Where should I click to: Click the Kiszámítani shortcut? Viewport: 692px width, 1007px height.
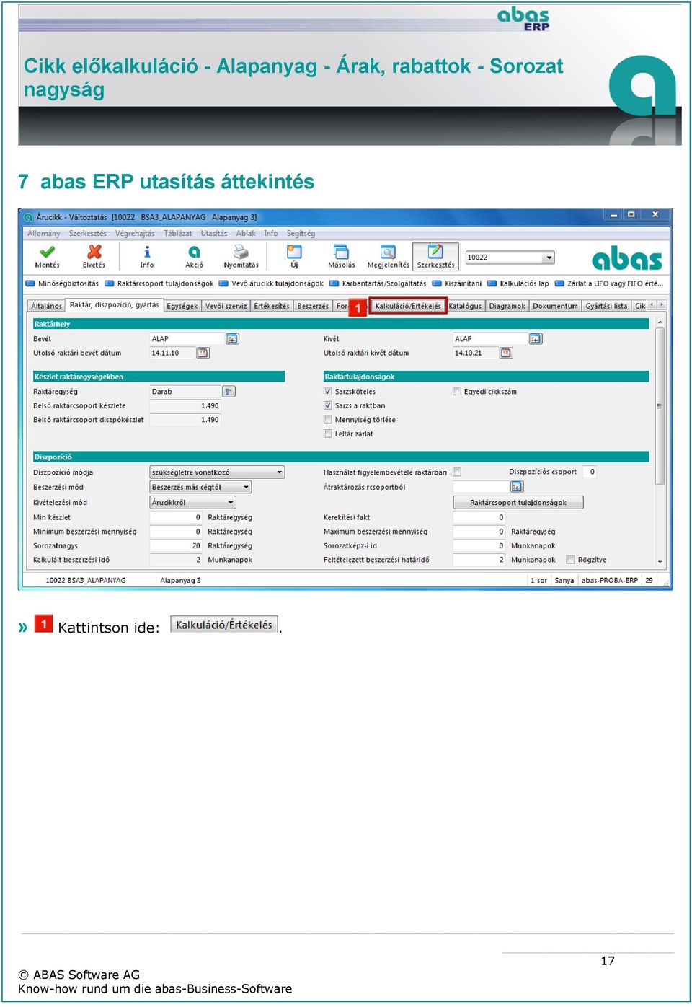[x=457, y=283]
